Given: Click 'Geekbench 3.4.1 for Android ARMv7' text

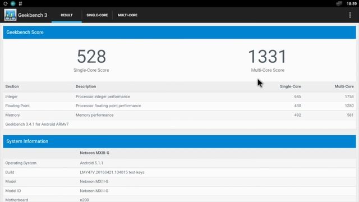Looking at the screenshot, I should click(37, 124).
